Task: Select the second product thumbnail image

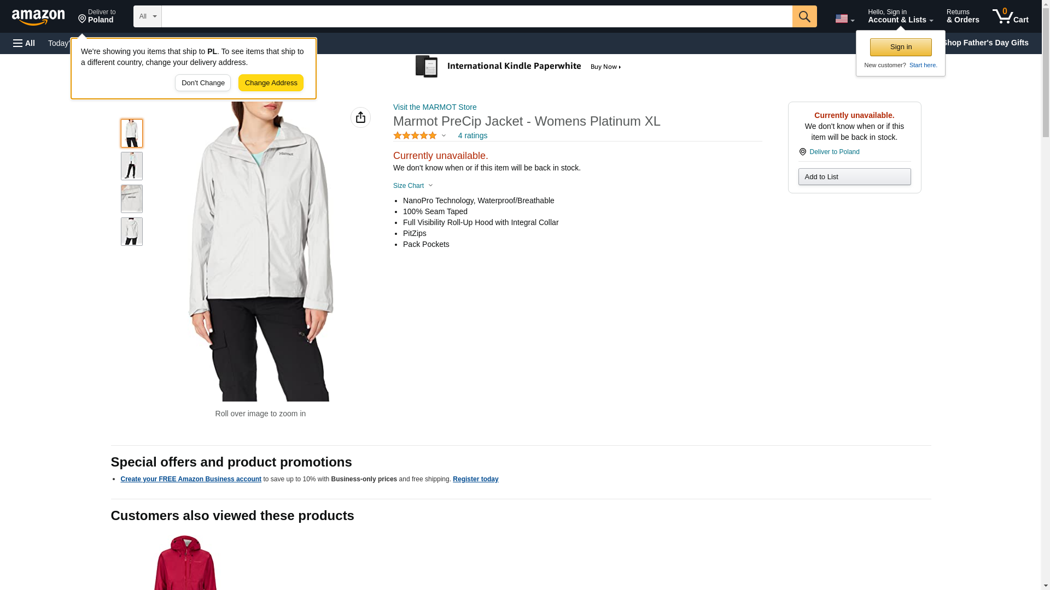Action: point(132,166)
